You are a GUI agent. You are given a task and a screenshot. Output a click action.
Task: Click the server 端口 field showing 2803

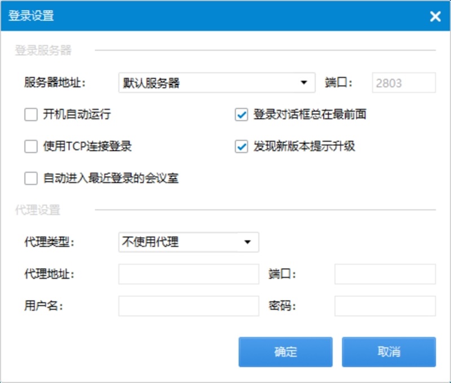[x=404, y=83]
